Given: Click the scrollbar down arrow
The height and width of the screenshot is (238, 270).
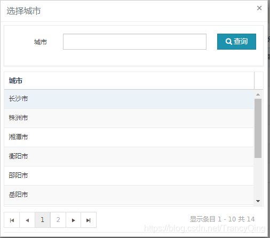Looking at the screenshot, I should 258,201.
